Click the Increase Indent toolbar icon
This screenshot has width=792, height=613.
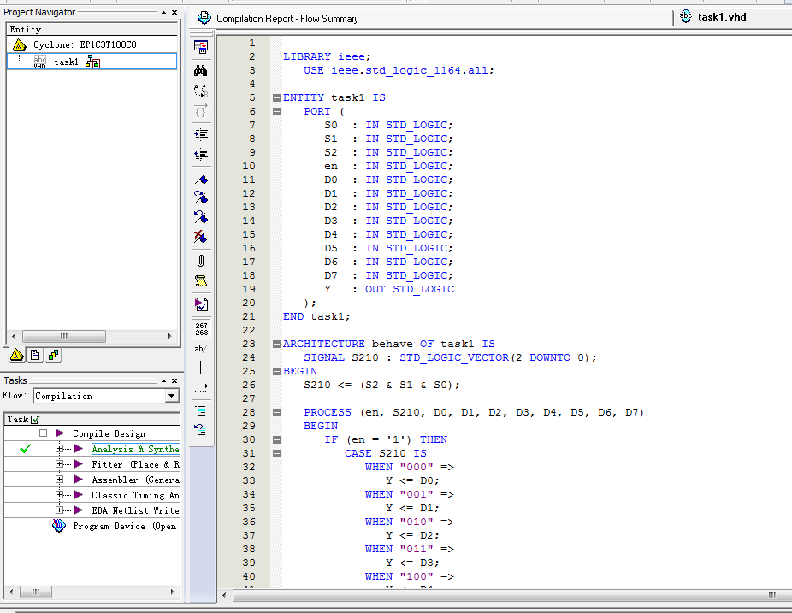tap(201, 134)
